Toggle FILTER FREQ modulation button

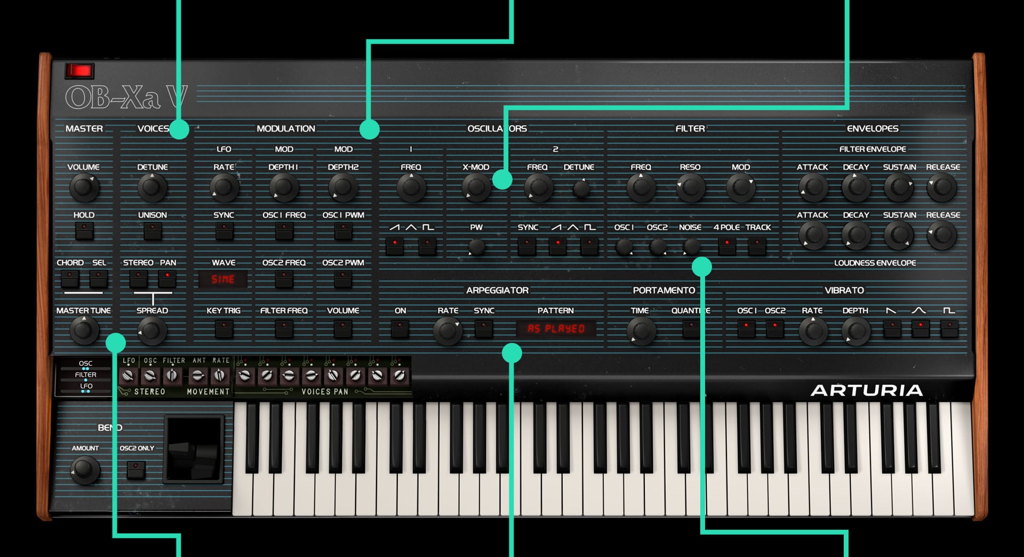tap(284, 329)
